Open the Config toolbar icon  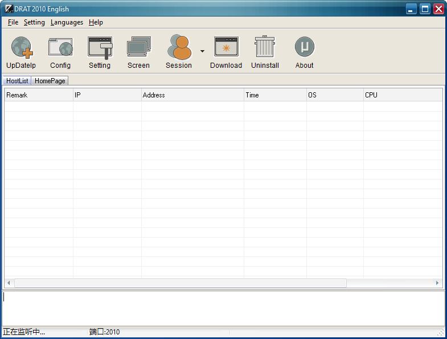(60, 47)
